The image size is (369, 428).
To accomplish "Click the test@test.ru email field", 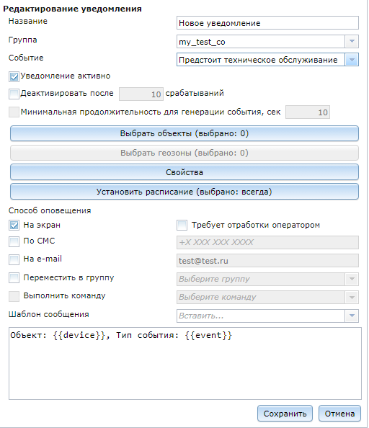I will point(267,261).
